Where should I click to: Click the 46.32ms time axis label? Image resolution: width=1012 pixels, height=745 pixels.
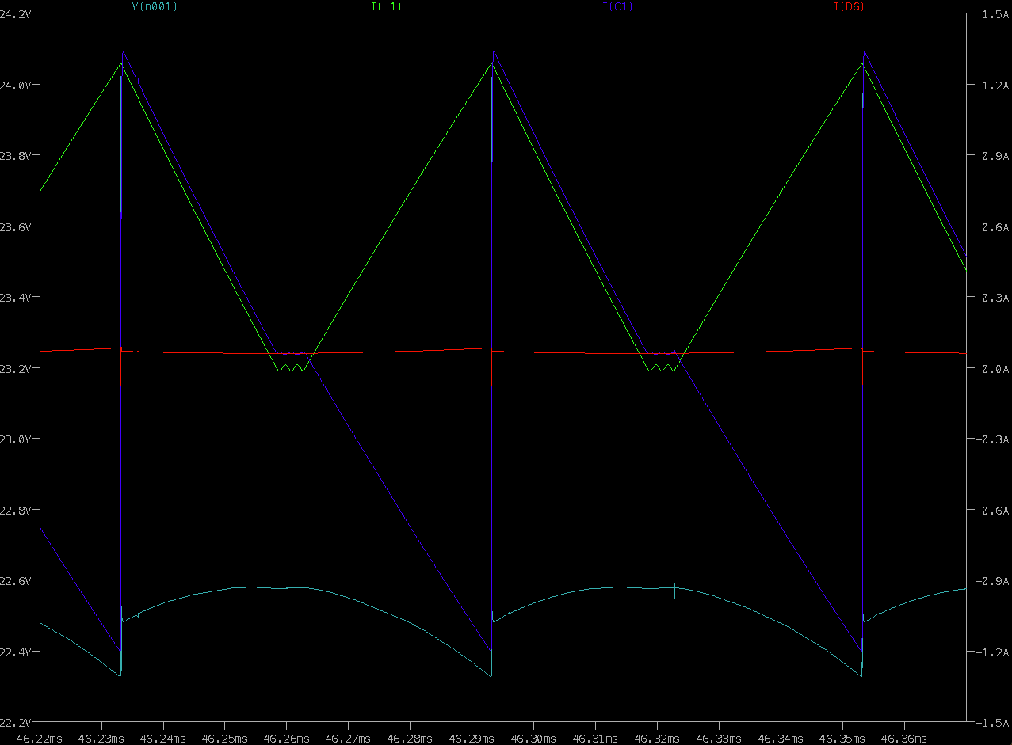(658, 738)
